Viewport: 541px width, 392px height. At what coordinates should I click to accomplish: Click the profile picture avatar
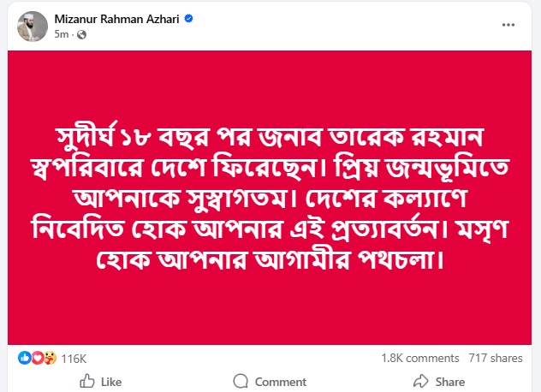(x=31, y=26)
